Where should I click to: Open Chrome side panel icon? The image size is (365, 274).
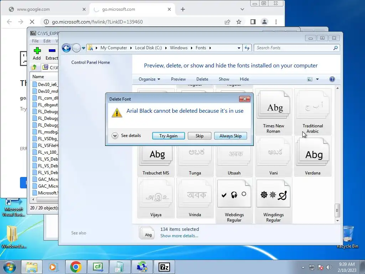(253, 22)
